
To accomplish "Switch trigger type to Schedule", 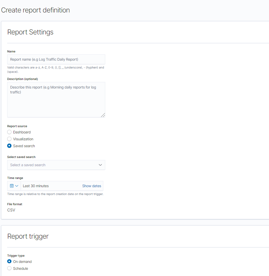I will [9, 268].
